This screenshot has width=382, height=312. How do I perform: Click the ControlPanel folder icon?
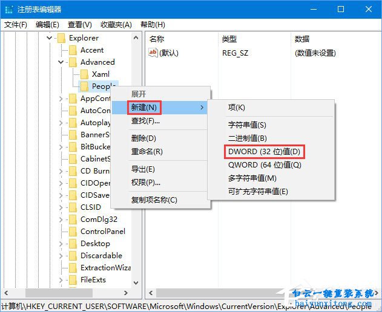coord(73,232)
